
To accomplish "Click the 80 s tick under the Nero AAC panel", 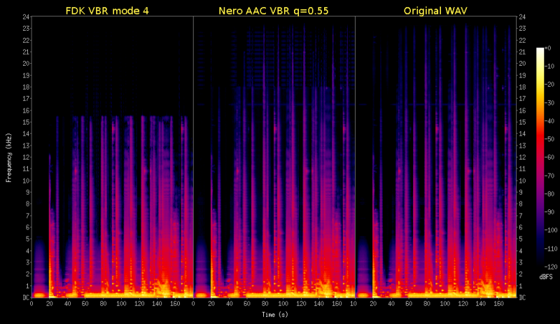I will (x=267, y=304).
